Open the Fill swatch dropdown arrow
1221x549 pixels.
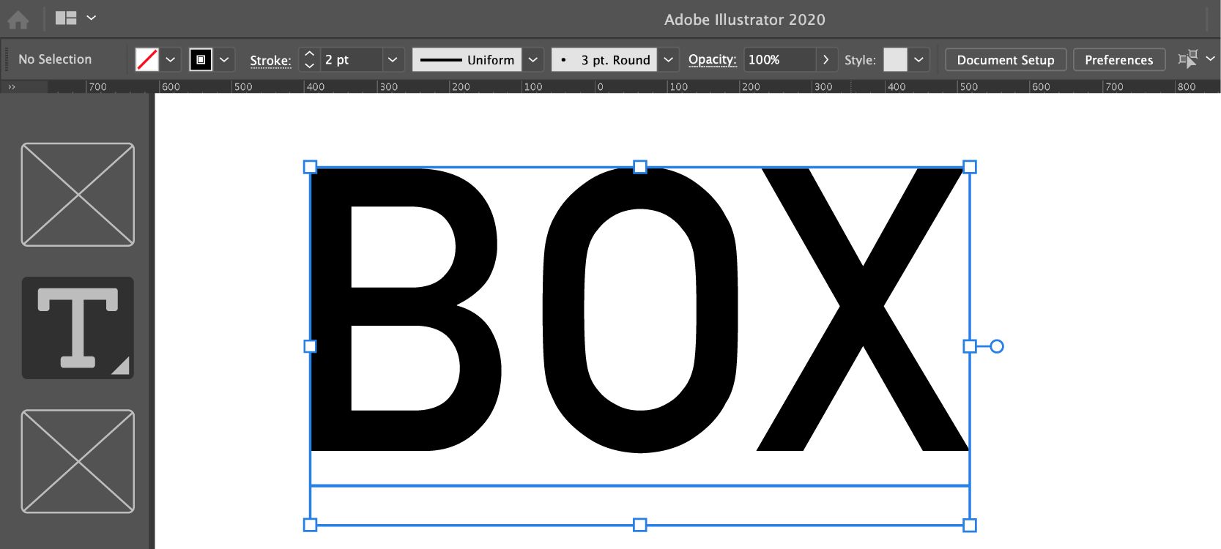point(170,59)
